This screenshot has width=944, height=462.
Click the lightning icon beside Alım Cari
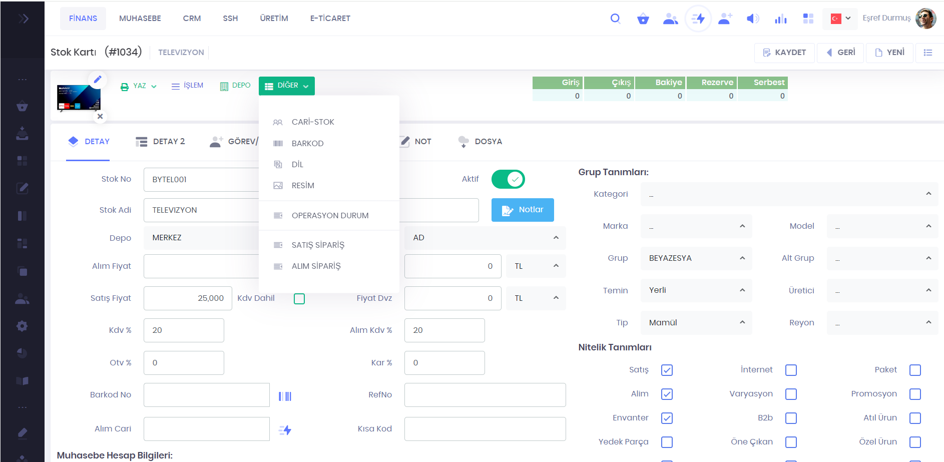(x=285, y=430)
